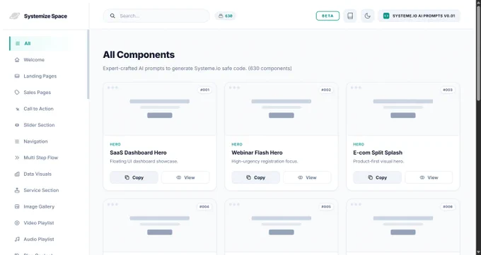Click the play icon beside Video Playlist
Viewport: 481px width, 255px height.
point(17,223)
